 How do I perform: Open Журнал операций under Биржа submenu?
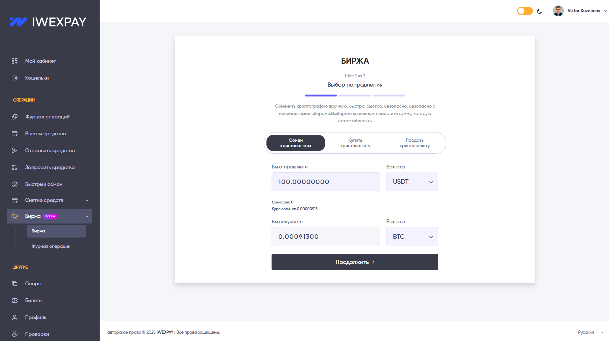coord(51,246)
